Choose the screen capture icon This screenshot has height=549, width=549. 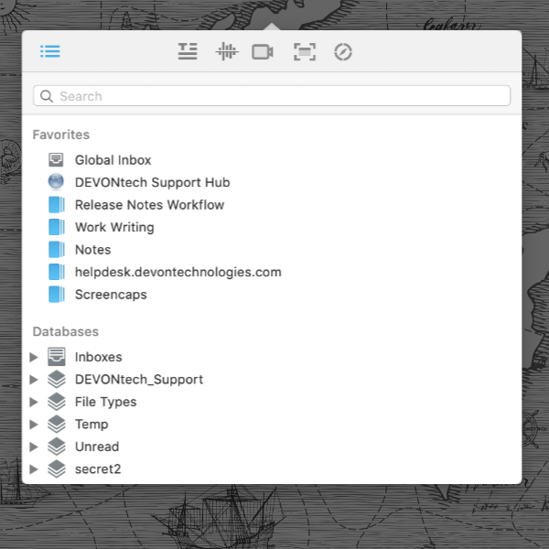point(305,52)
